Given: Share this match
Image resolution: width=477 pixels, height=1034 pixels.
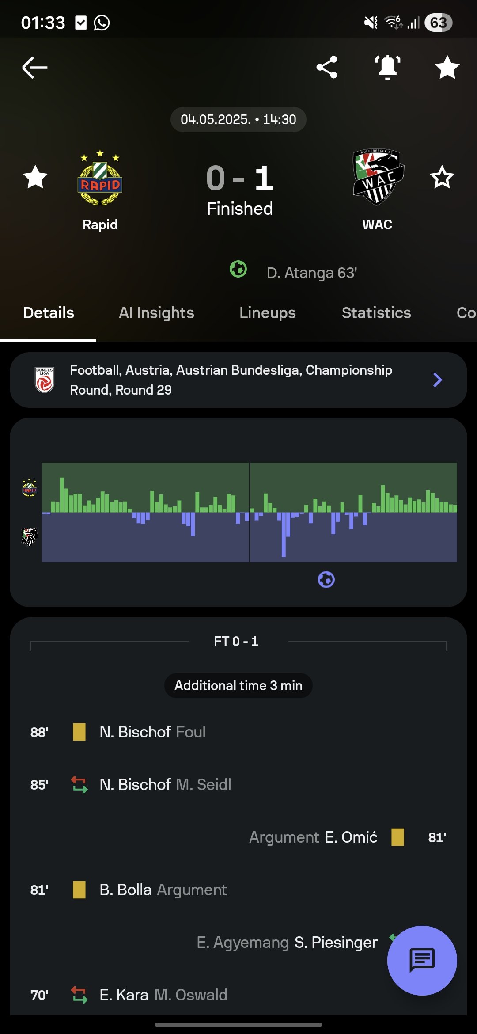Looking at the screenshot, I should (327, 68).
